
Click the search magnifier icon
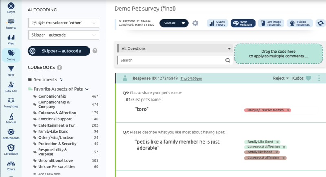point(228,60)
